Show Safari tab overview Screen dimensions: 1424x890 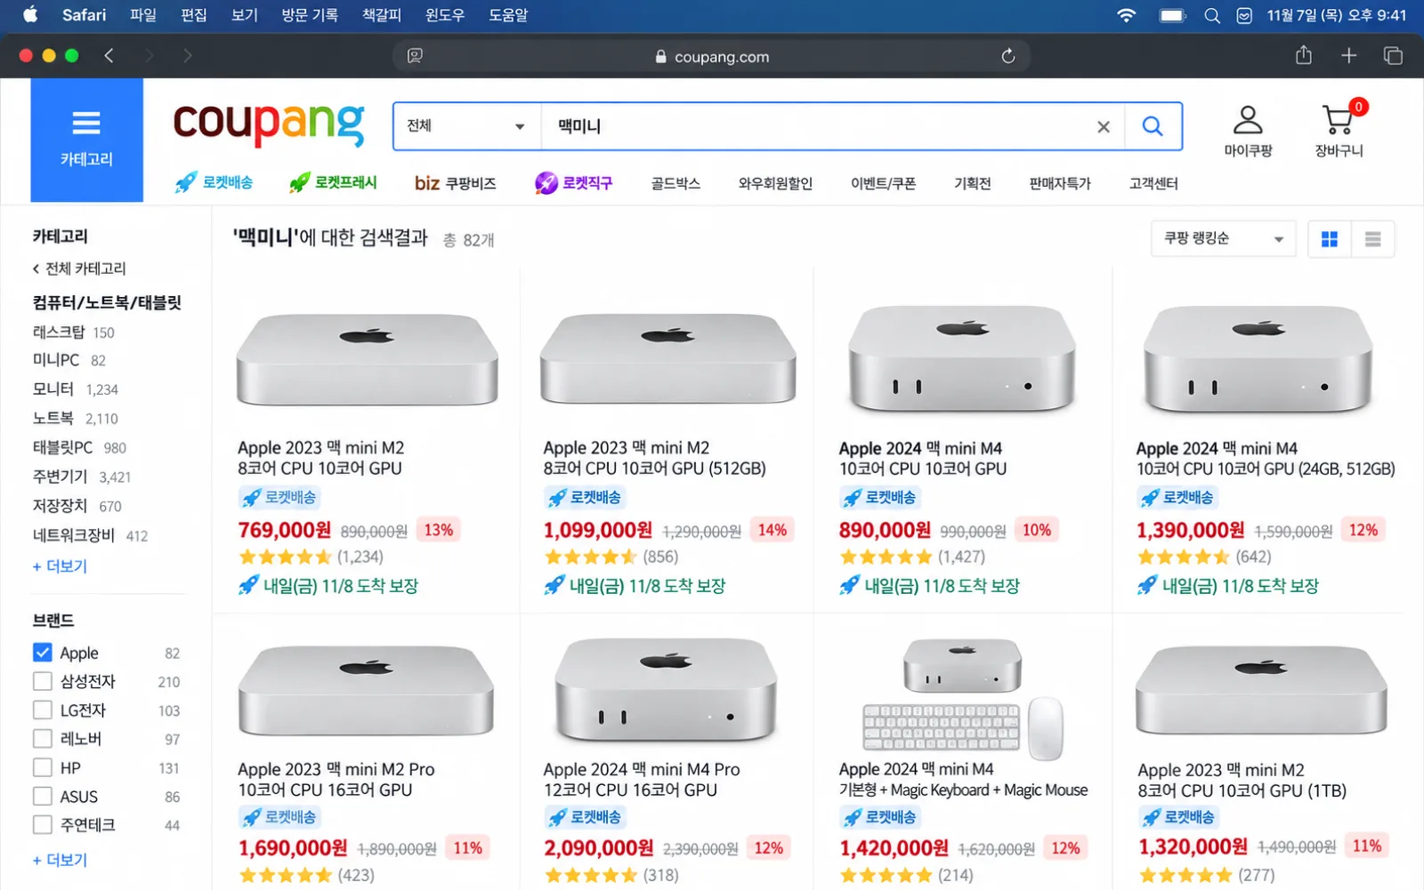1393,55
